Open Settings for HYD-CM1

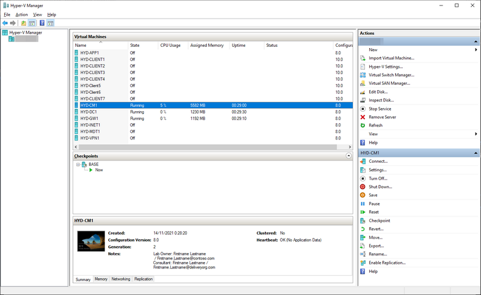click(378, 169)
